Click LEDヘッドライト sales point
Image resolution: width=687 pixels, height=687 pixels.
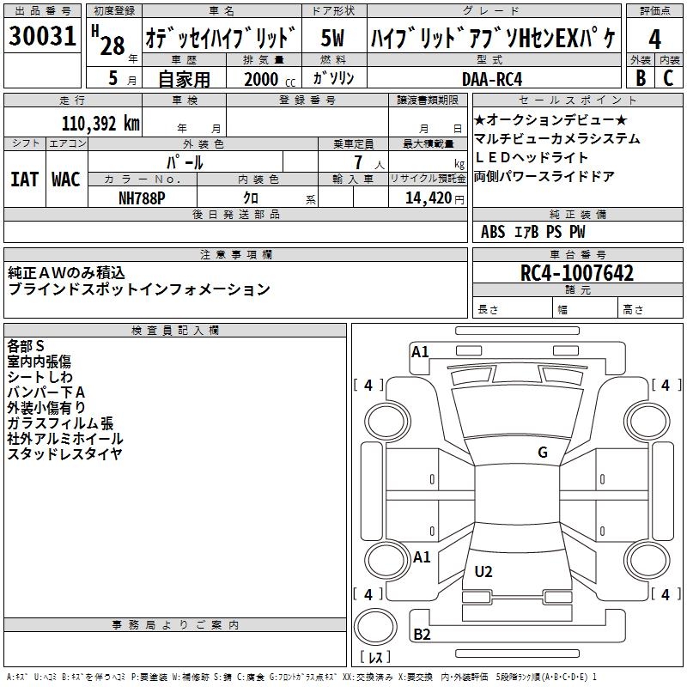tap(531, 157)
